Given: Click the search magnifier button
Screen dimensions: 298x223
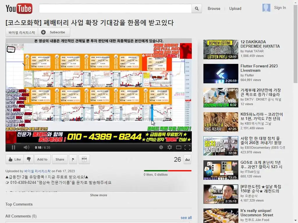Looking at the screenshot, I should pyautogui.click(x=197, y=8).
